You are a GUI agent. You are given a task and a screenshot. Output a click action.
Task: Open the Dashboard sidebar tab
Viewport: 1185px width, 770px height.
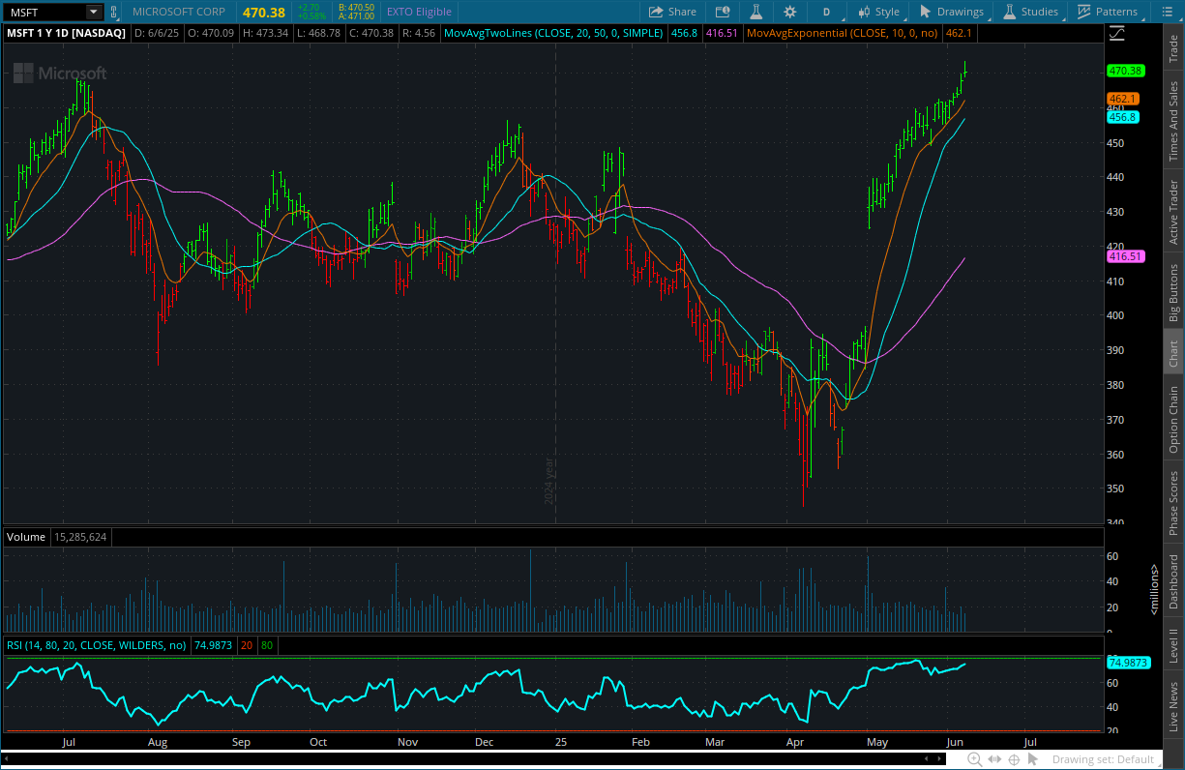(1173, 582)
